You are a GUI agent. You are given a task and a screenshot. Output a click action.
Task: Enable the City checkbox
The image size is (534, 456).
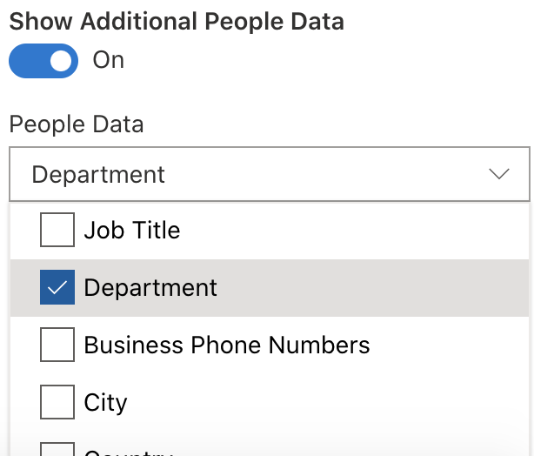pos(57,403)
